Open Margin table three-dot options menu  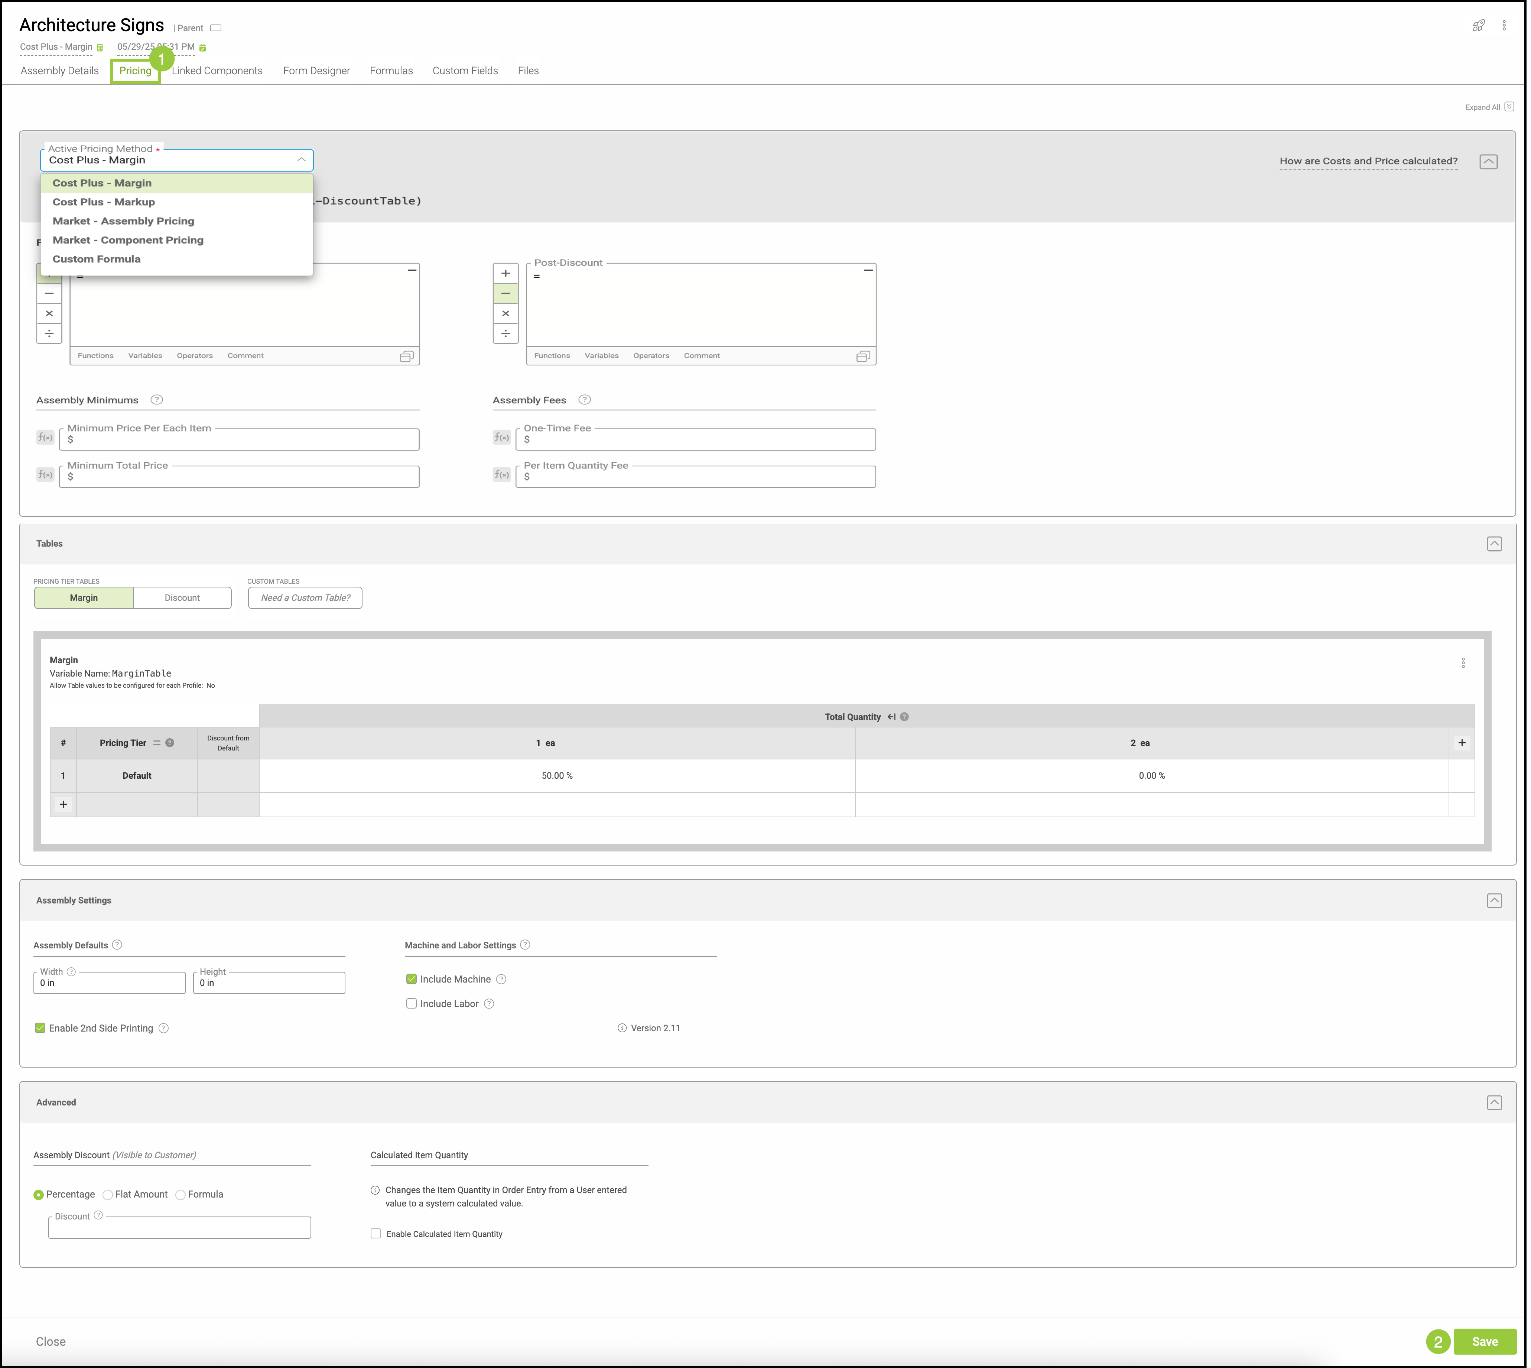[1463, 663]
